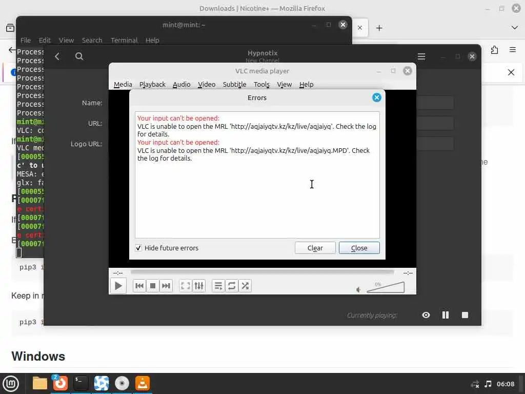Viewport: 525px width, 394px height.
Task: Open the sound music note tray icon
Action: pos(488,384)
